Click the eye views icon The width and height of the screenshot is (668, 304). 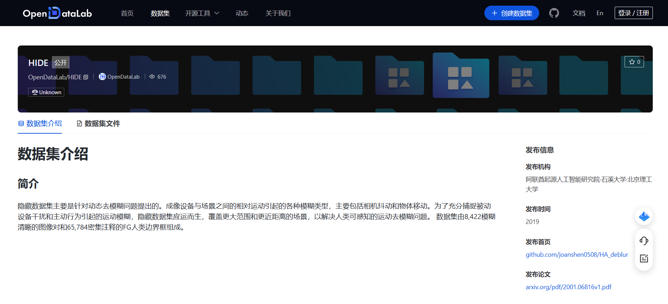[152, 77]
